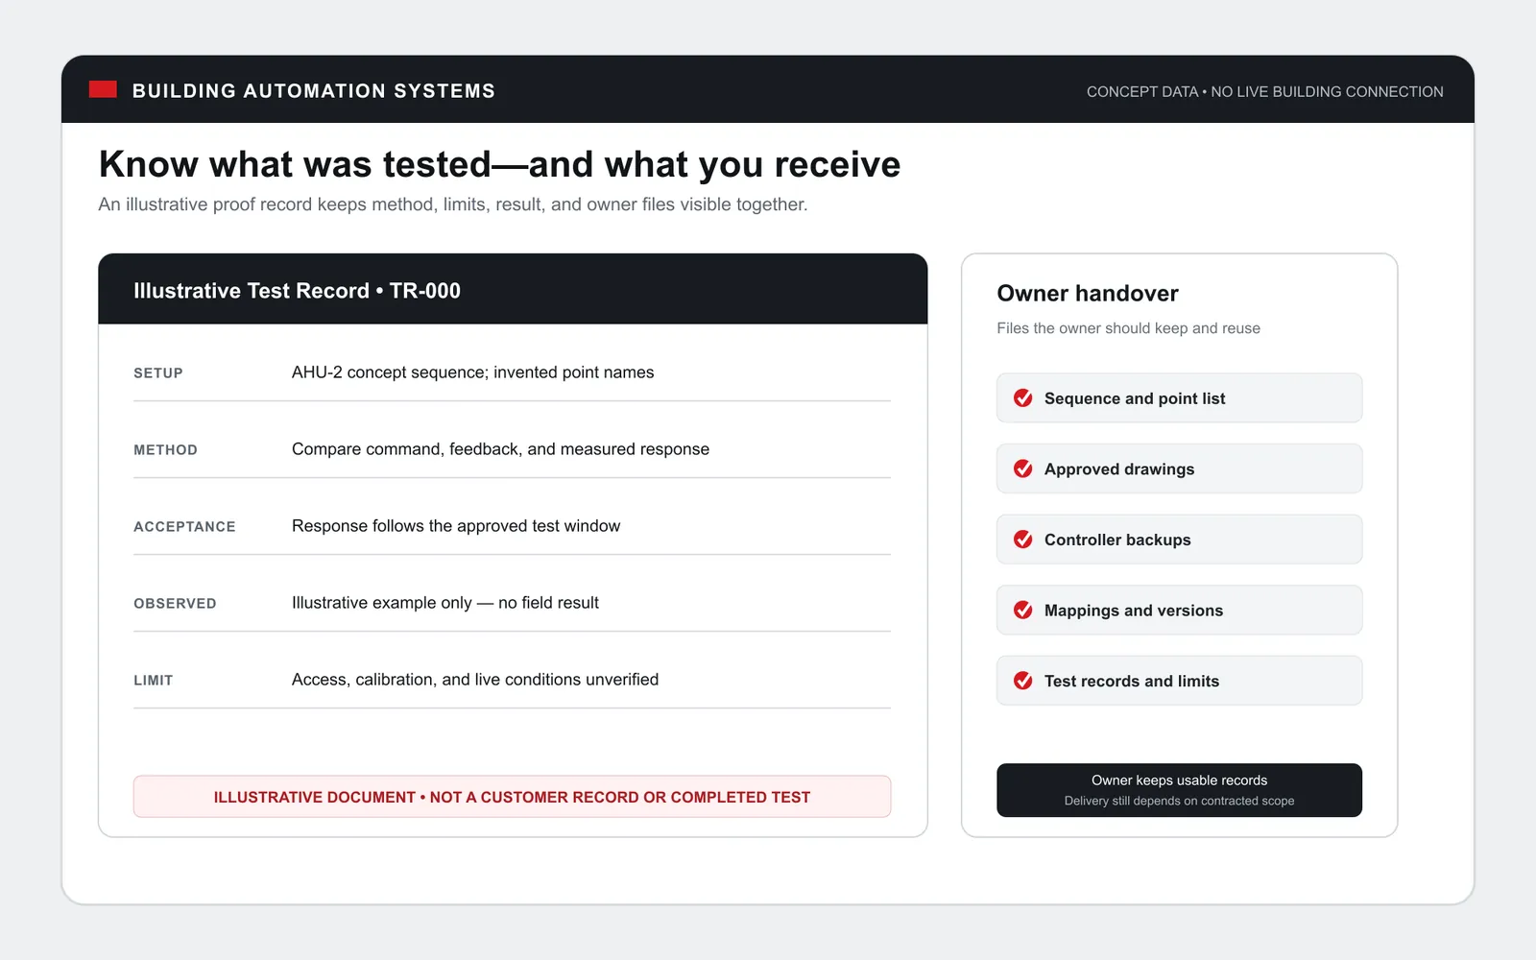The image size is (1536, 960).
Task: Click 'Response follows the approved test window'
Action: tap(456, 526)
